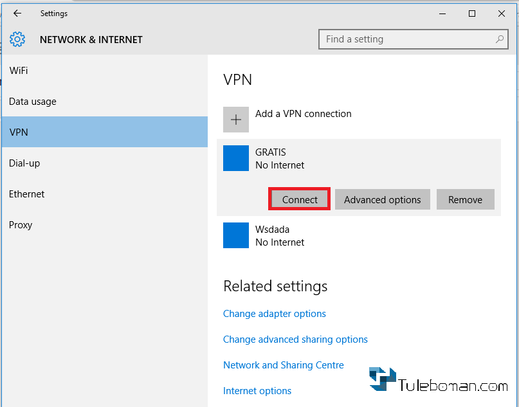Click the Wsdada VPN blue icon
The height and width of the screenshot is (407, 519).
click(235, 235)
